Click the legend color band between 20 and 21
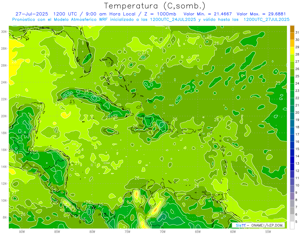The image size is (304, 235). [x=292, y=109]
